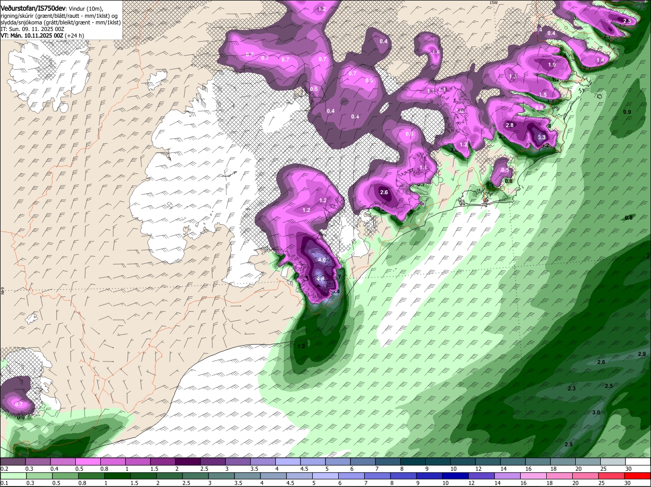Screen dimensions: 651x487
Task: Select the pale green lower scale swatch at 0.1
Action: 13,476
